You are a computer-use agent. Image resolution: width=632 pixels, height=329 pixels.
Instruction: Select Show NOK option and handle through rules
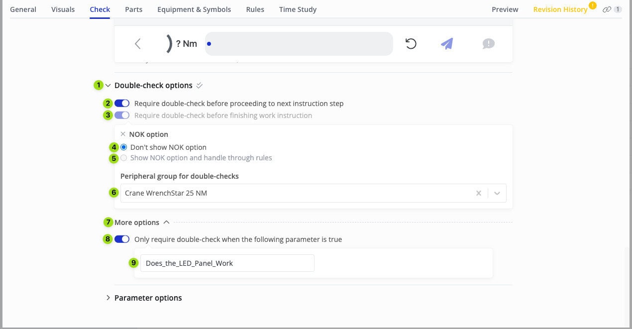[x=124, y=158]
